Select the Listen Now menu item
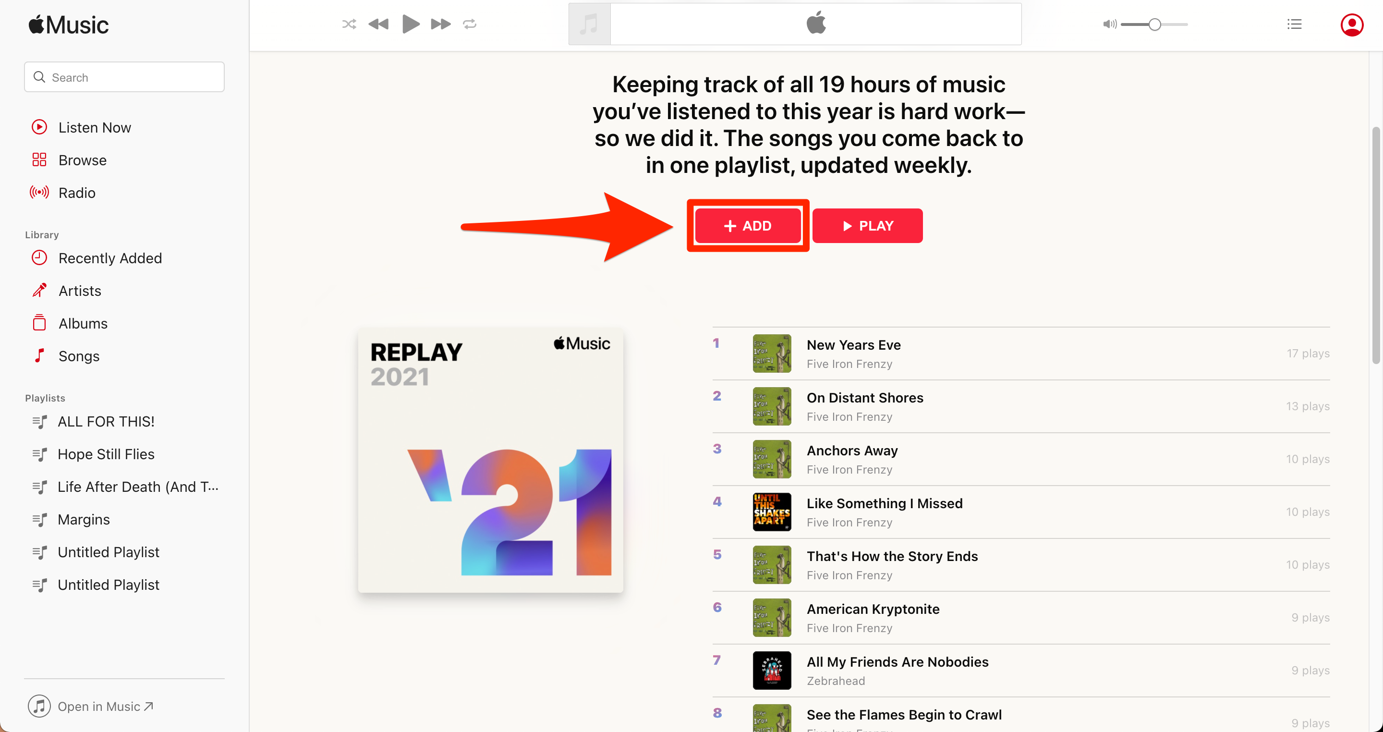The height and width of the screenshot is (732, 1383). [x=95, y=127]
